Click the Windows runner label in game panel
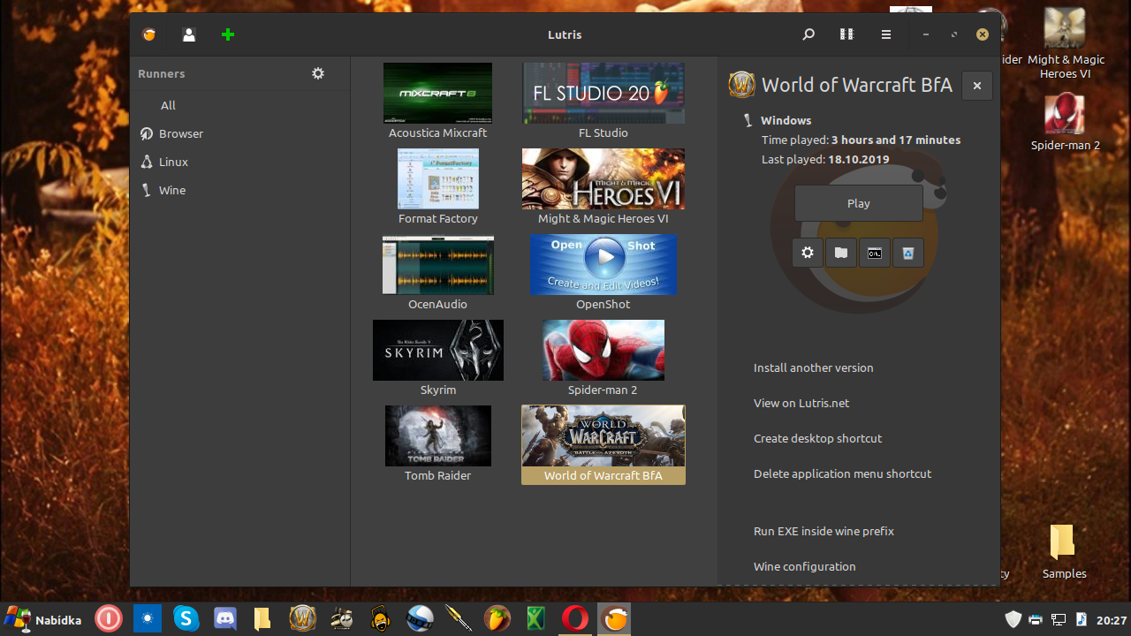Image resolution: width=1131 pixels, height=636 pixels. pos(786,120)
